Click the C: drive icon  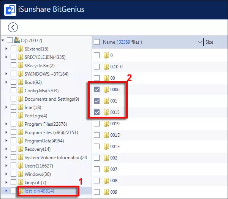17,40
